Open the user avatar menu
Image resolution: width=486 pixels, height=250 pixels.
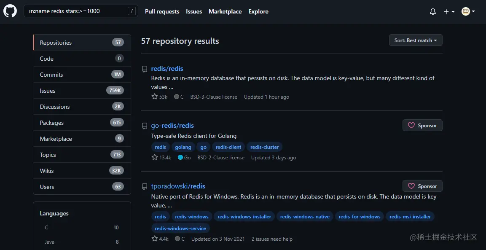click(x=468, y=11)
